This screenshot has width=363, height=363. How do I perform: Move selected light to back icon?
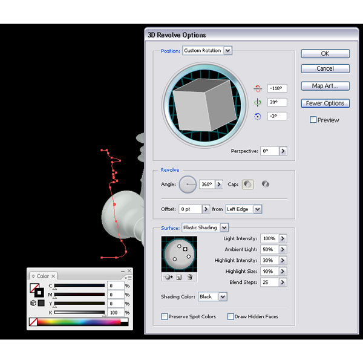(168, 277)
